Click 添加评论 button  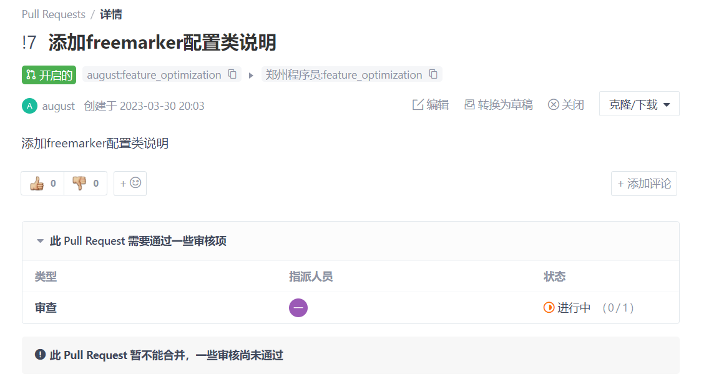coord(643,184)
